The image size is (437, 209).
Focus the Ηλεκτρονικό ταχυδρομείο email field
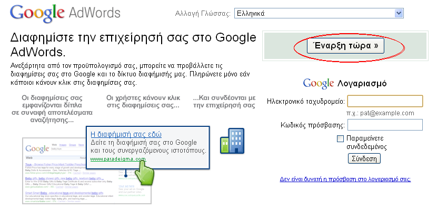point(385,101)
